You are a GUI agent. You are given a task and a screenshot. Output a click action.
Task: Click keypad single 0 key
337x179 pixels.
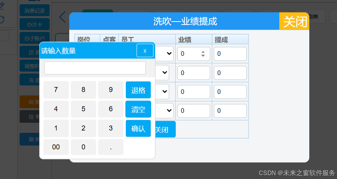[x=83, y=147]
